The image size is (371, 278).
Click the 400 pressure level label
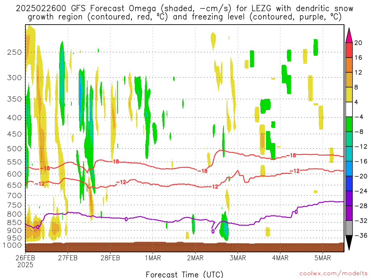coord(14,118)
